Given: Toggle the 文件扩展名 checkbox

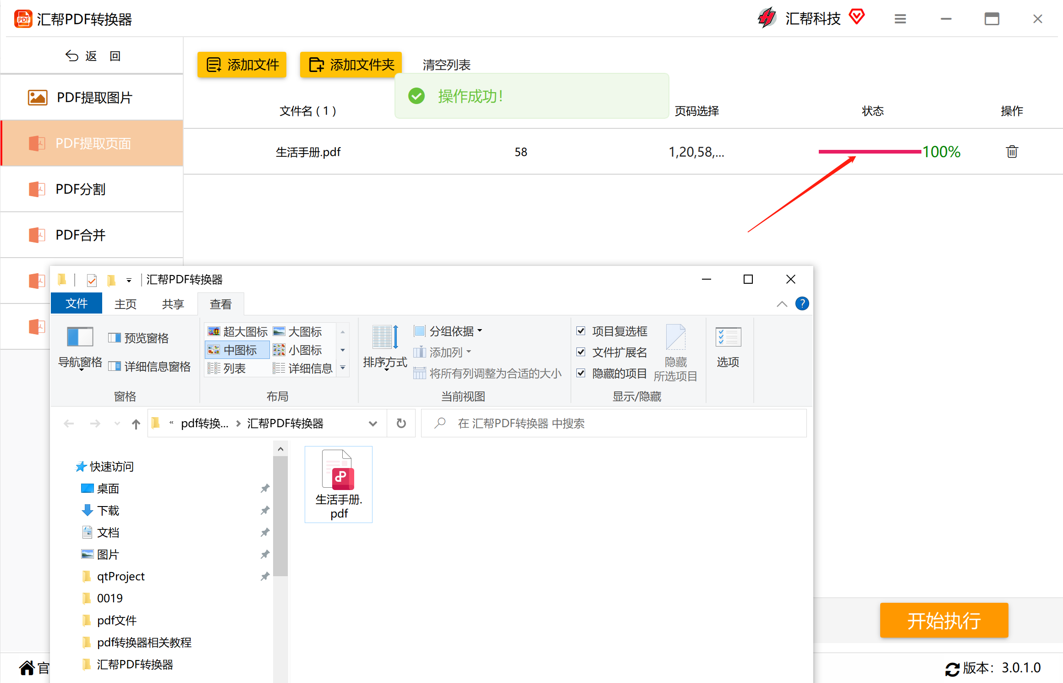Looking at the screenshot, I should 581,352.
